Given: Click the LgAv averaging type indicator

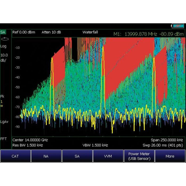Looking at the screenshot, I should (4, 121).
